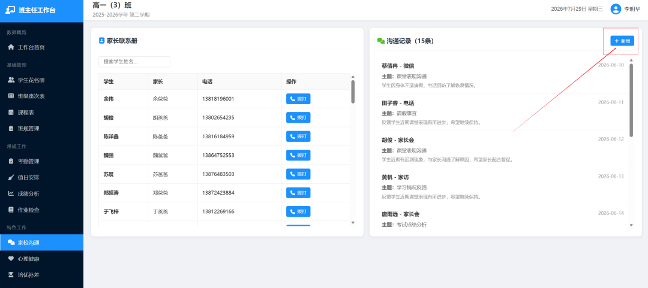Screen dimensions: 648x288
Task: Open 课程表 calendar icon
Action: (x=11, y=112)
